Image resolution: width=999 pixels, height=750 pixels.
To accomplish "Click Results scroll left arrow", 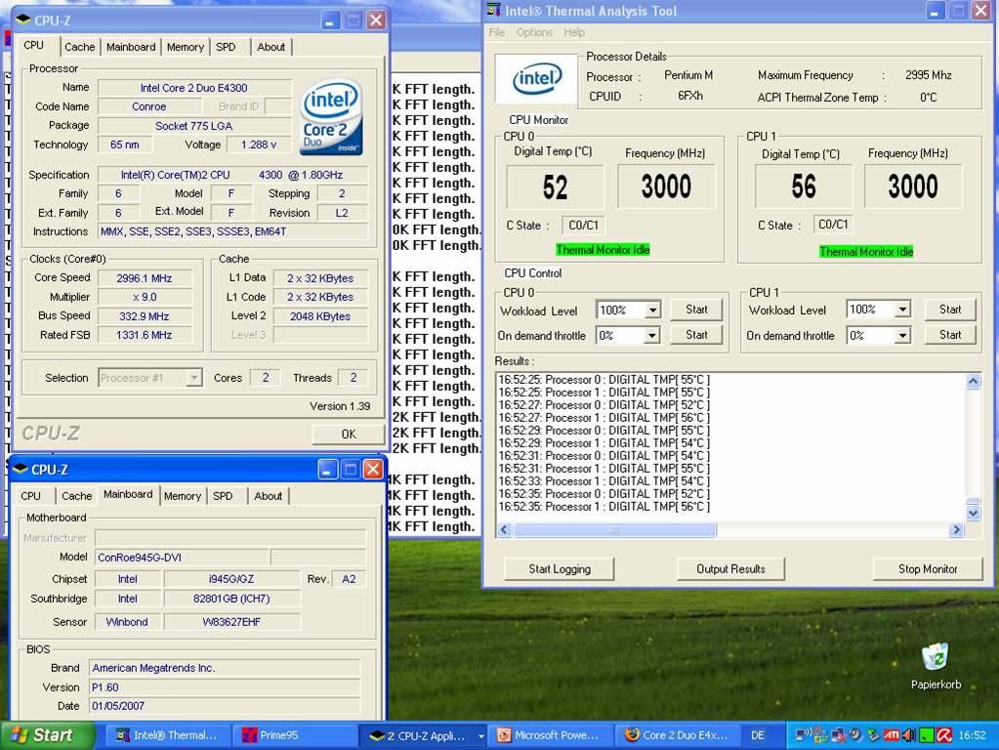I will (x=504, y=529).
